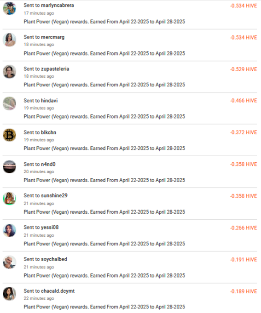Visit the mercmarg username link

coord(52,37)
